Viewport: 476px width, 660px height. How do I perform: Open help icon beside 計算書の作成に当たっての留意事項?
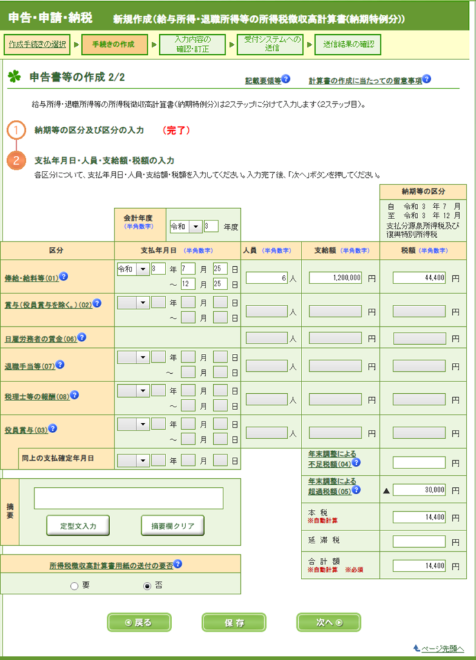[x=426, y=79]
